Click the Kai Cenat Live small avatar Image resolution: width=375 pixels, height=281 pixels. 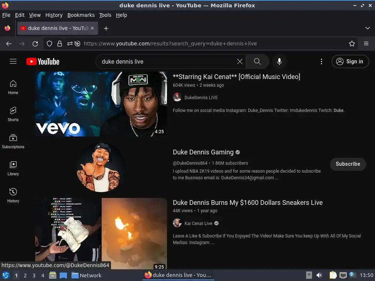[x=177, y=223]
